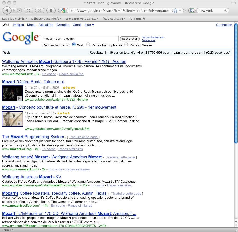Select the Web radio button
Viewport: 238px width, 232px height.
pyautogui.click(x=74, y=45)
